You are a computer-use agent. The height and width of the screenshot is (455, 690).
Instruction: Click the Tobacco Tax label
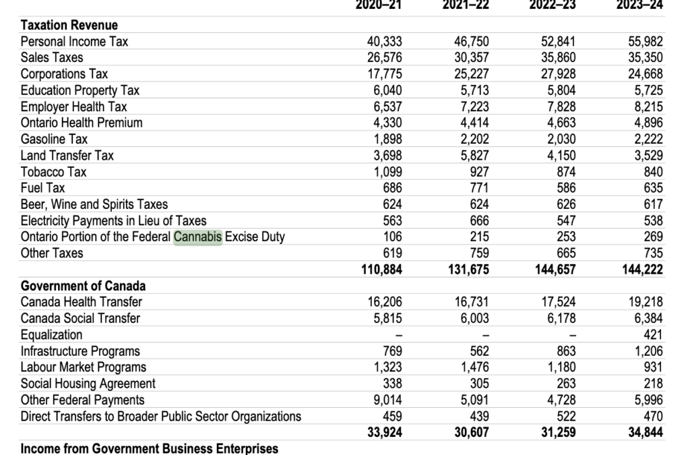[x=54, y=172]
